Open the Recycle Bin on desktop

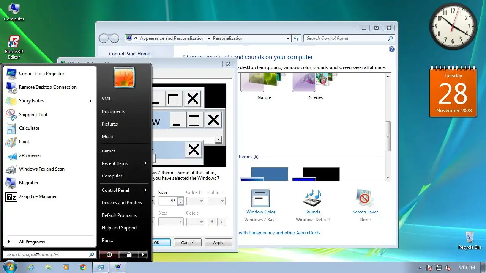coord(470,240)
